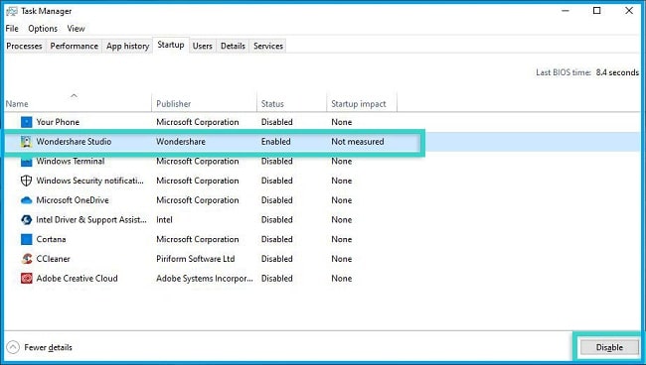
Task: Minimize the Task Manager window
Action: [565, 11]
